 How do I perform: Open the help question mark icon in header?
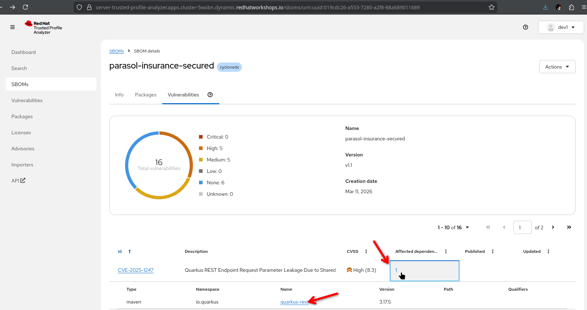(x=526, y=27)
